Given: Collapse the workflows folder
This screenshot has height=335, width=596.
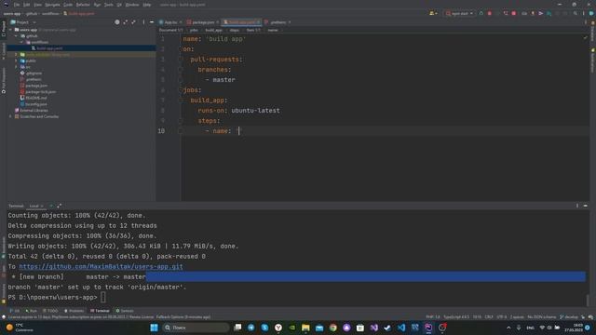Looking at the screenshot, I should click(21, 42).
